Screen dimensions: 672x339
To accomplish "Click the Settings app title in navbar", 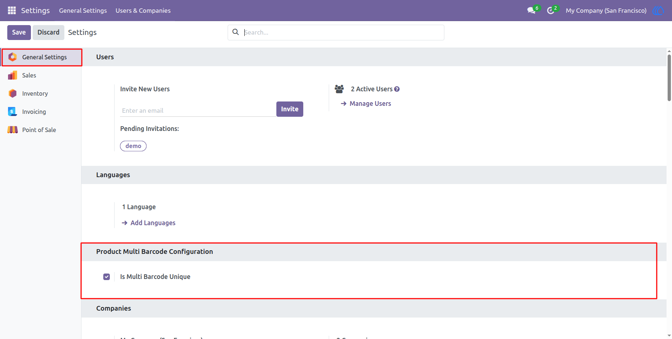I will click(35, 11).
